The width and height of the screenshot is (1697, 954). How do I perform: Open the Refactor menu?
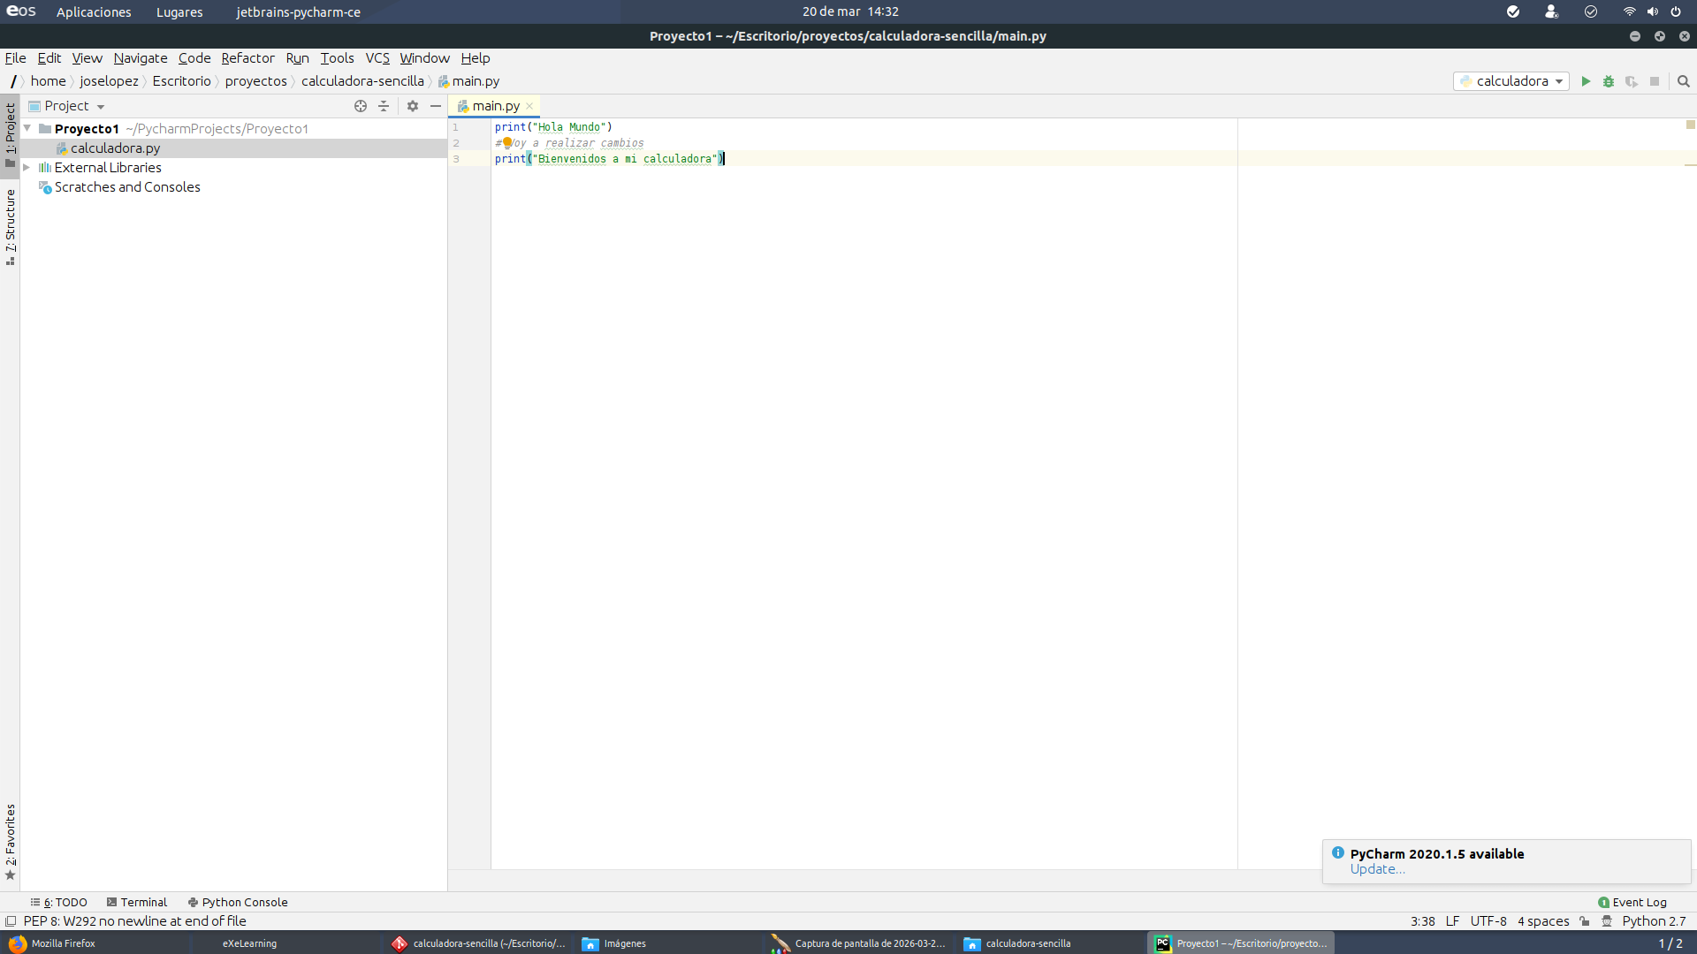pos(247,58)
